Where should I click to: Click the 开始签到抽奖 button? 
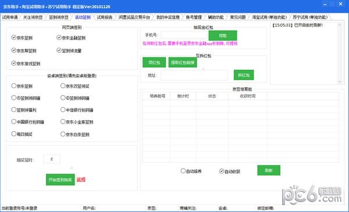tap(60, 179)
